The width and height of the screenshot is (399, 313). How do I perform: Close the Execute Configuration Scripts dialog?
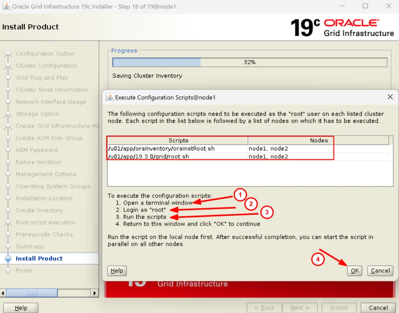pos(390,97)
